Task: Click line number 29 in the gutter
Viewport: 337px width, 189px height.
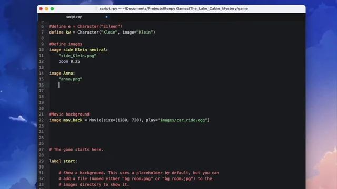Action: (41, 161)
